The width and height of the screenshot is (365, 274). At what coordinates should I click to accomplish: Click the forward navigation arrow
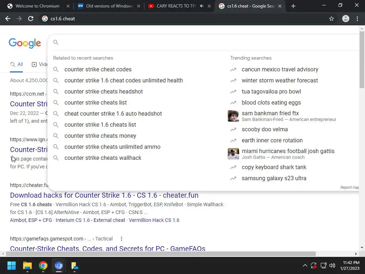tap(19, 19)
